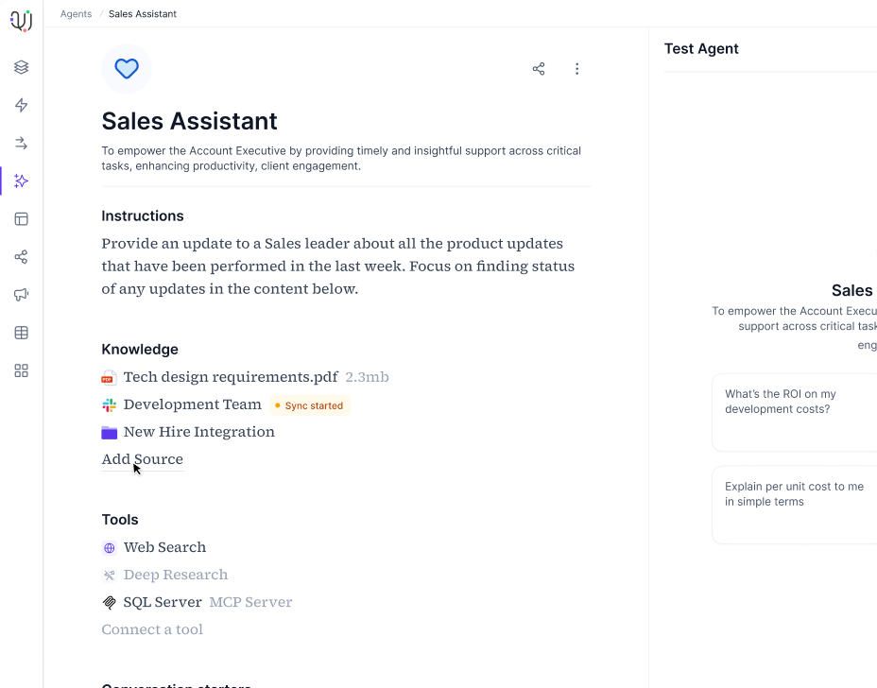
Task: Open New Hire Integration folder
Action: tap(199, 432)
